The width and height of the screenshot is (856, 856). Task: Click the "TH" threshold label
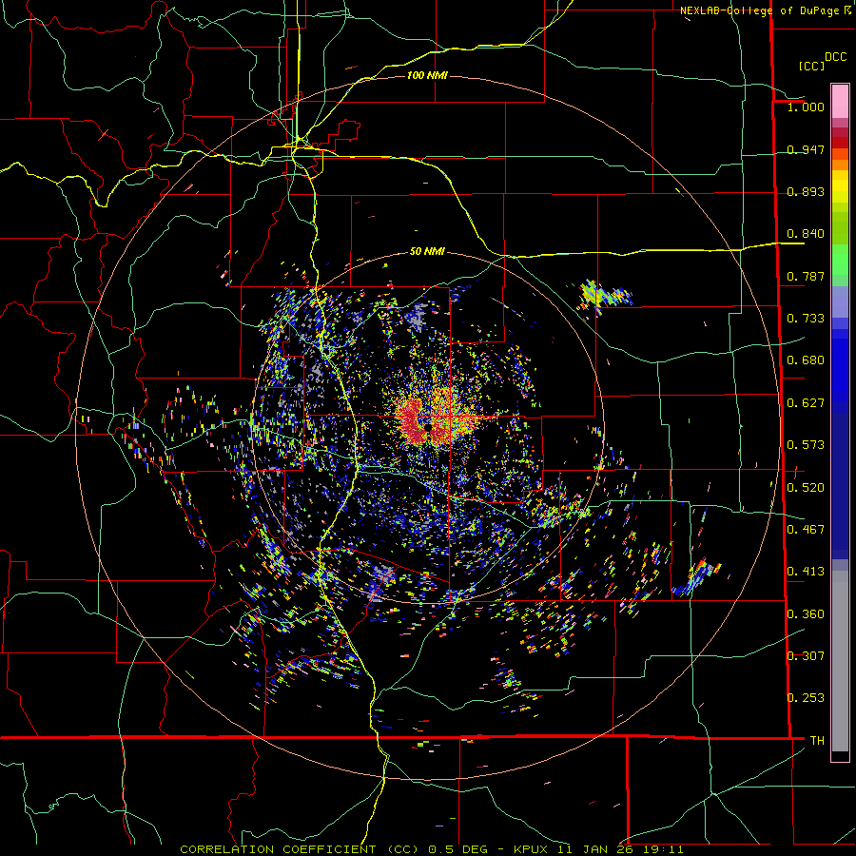pyautogui.click(x=817, y=741)
